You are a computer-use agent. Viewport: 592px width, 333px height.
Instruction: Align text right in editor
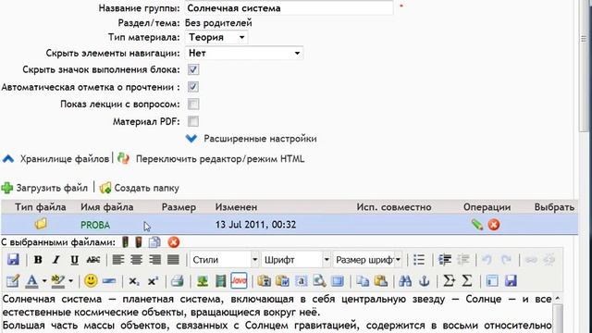click(x=154, y=260)
